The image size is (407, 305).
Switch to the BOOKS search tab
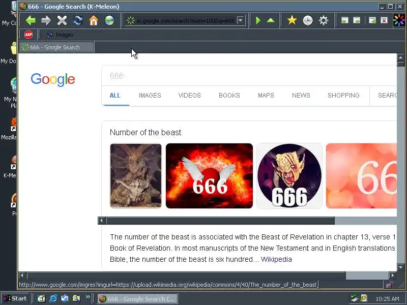click(x=229, y=96)
